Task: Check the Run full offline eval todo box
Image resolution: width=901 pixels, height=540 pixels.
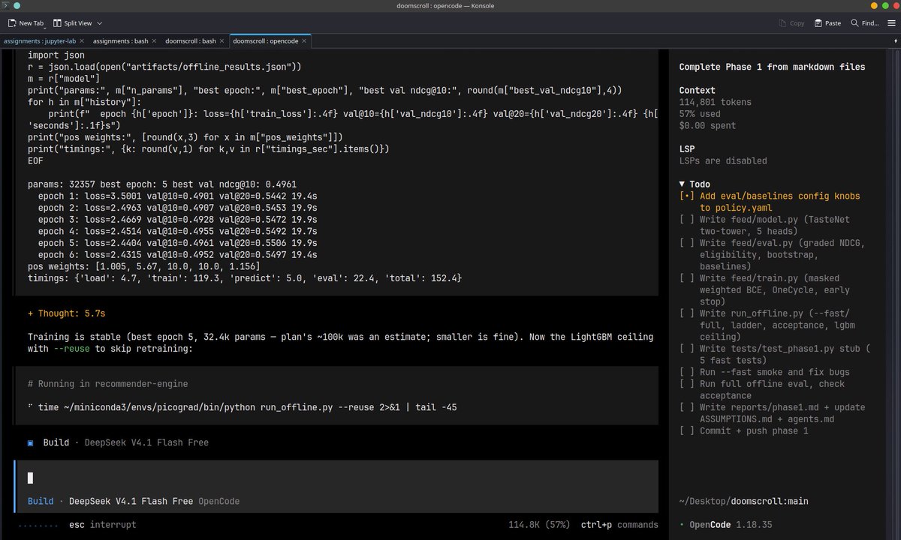Action: [686, 383]
